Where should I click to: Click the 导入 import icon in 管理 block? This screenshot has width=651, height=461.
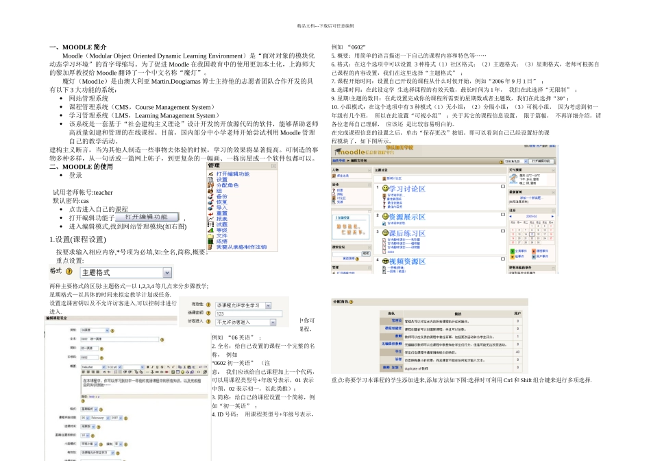point(211,208)
